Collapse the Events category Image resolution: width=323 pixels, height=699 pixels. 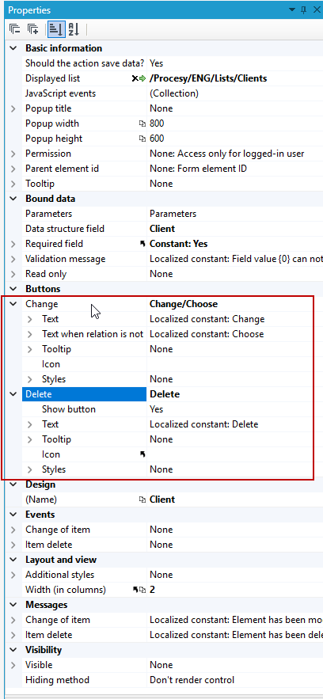click(13, 515)
